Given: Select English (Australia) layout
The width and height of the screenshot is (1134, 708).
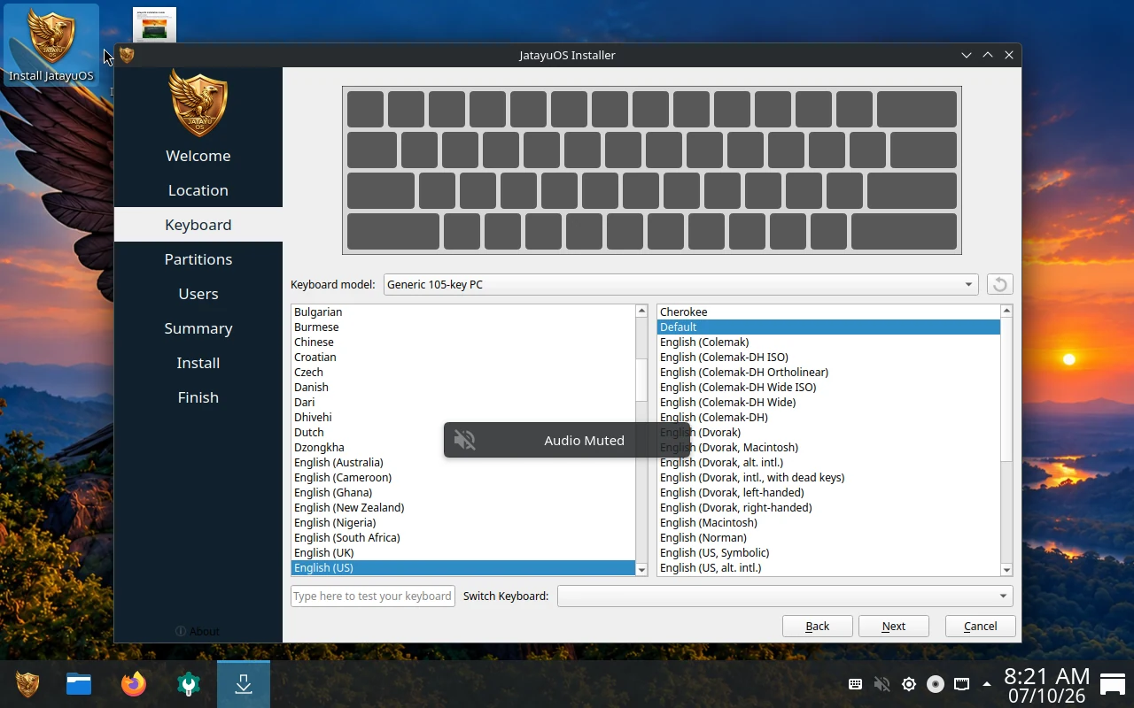Looking at the screenshot, I should pyautogui.click(x=463, y=462).
